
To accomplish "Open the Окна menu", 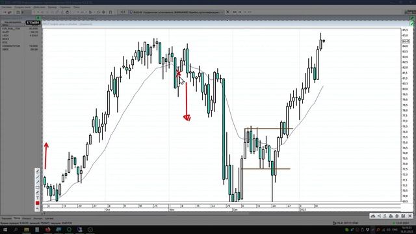I will (x=77, y=7).
